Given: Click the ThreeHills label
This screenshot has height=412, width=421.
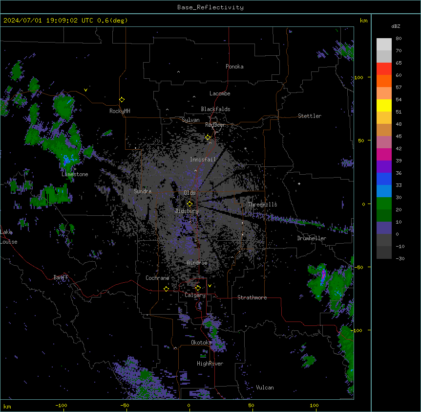Looking at the screenshot, I should click(x=262, y=205).
